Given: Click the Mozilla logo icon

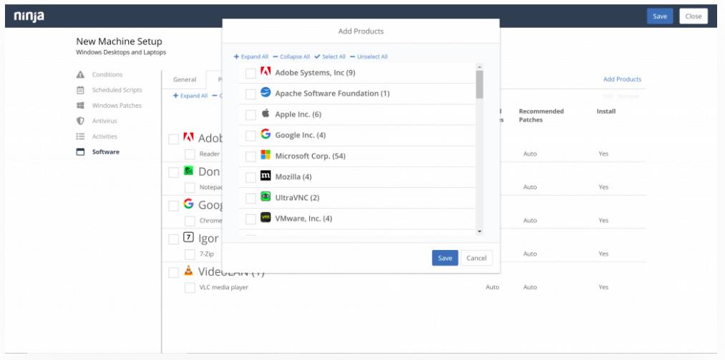Looking at the screenshot, I should click(266, 176).
